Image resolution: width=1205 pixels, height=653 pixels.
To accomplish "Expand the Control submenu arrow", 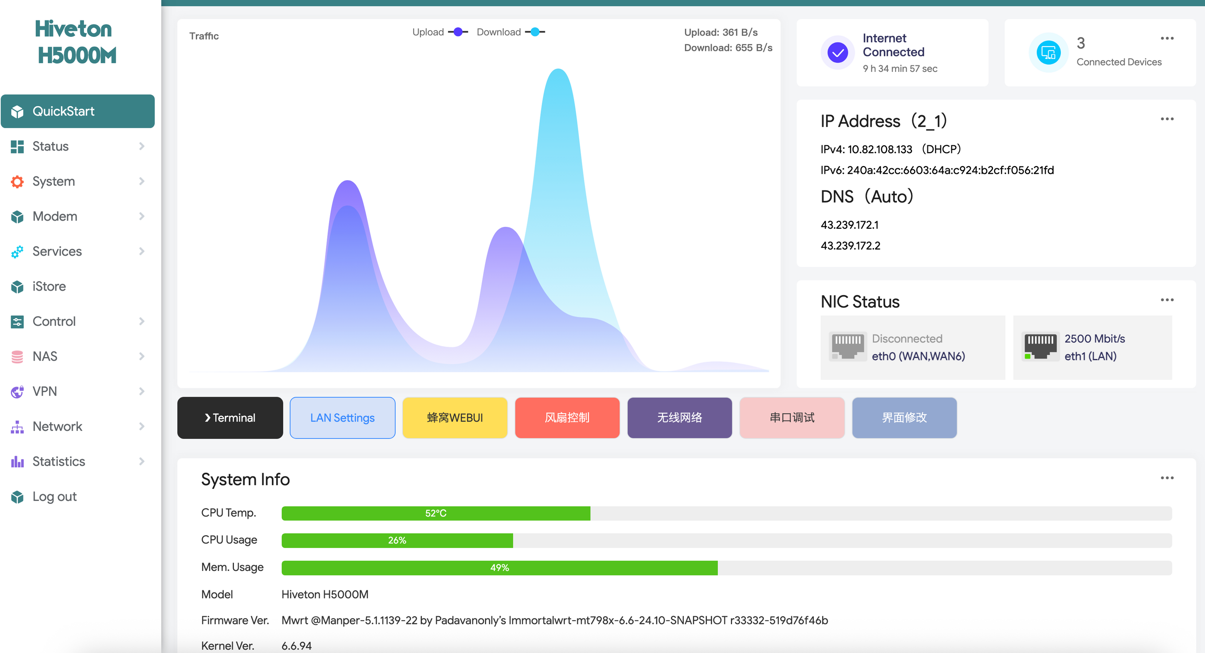I will (x=142, y=321).
